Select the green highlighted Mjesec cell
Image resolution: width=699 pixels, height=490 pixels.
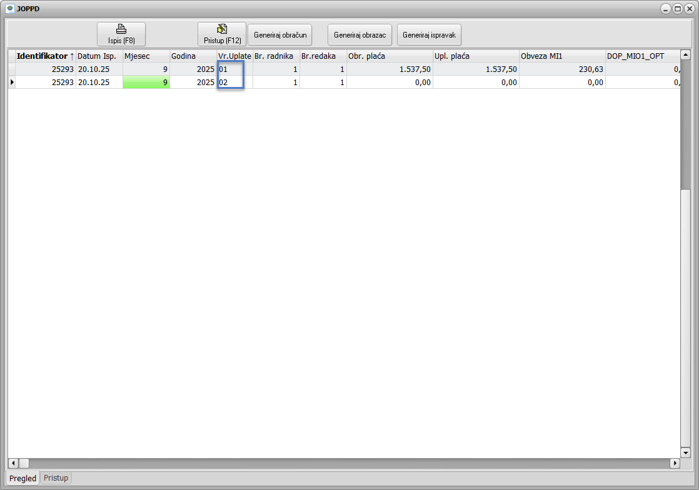pyautogui.click(x=146, y=82)
